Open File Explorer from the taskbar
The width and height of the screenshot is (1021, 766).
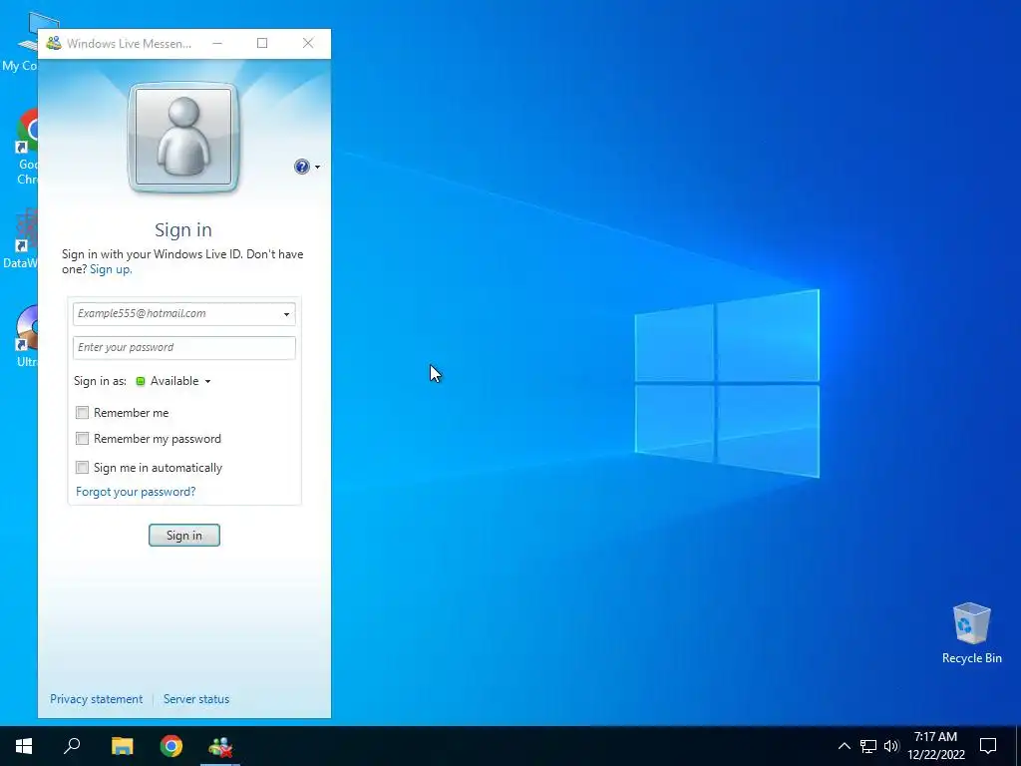pos(122,746)
